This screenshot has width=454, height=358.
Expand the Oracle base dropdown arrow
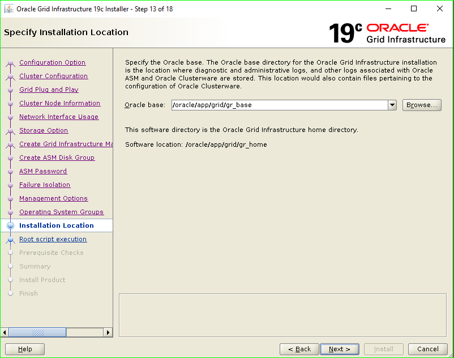coord(392,105)
